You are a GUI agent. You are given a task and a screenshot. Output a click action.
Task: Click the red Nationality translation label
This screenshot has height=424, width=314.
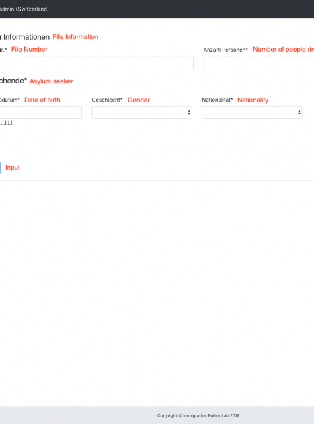[x=253, y=100]
